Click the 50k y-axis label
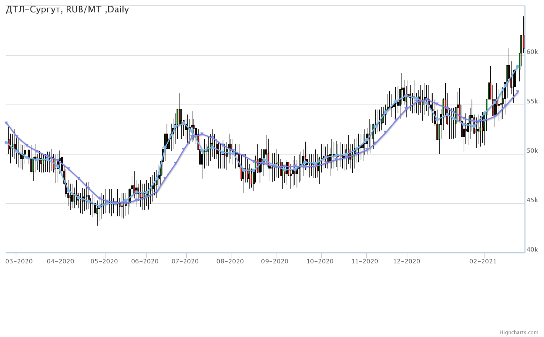544x337 pixels. pyautogui.click(x=532, y=151)
